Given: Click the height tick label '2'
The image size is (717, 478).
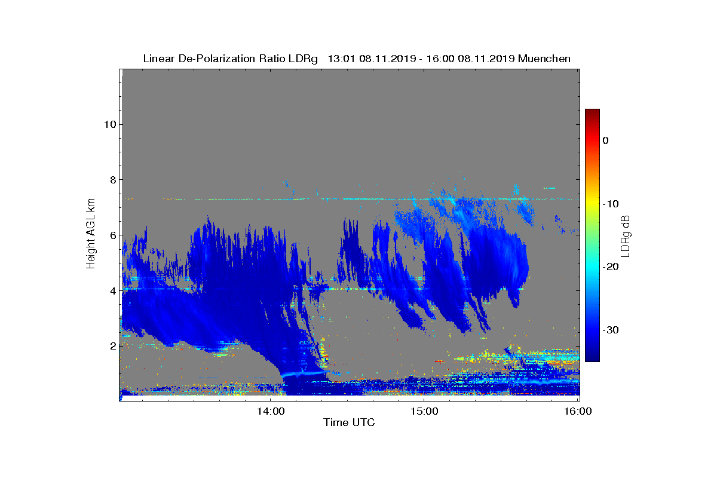Looking at the screenshot, I should pyautogui.click(x=112, y=346).
